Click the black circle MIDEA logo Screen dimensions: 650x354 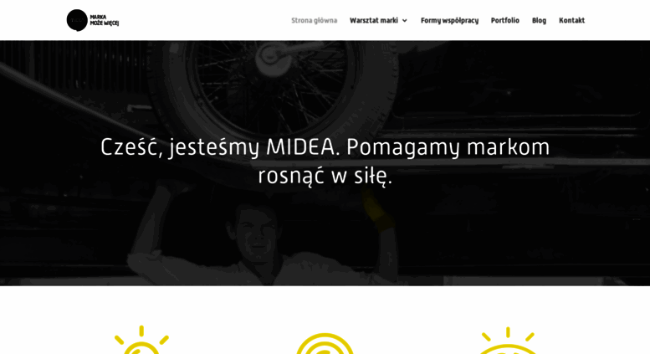(77, 20)
